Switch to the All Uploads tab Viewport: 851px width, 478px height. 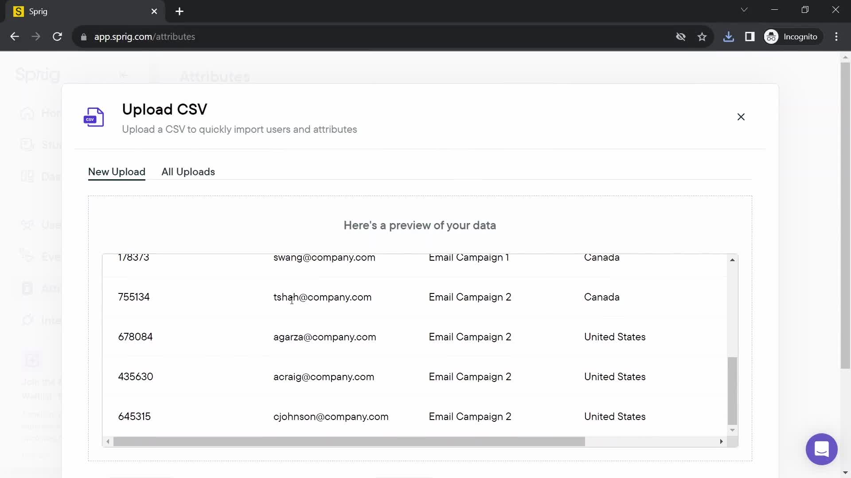[x=188, y=172]
